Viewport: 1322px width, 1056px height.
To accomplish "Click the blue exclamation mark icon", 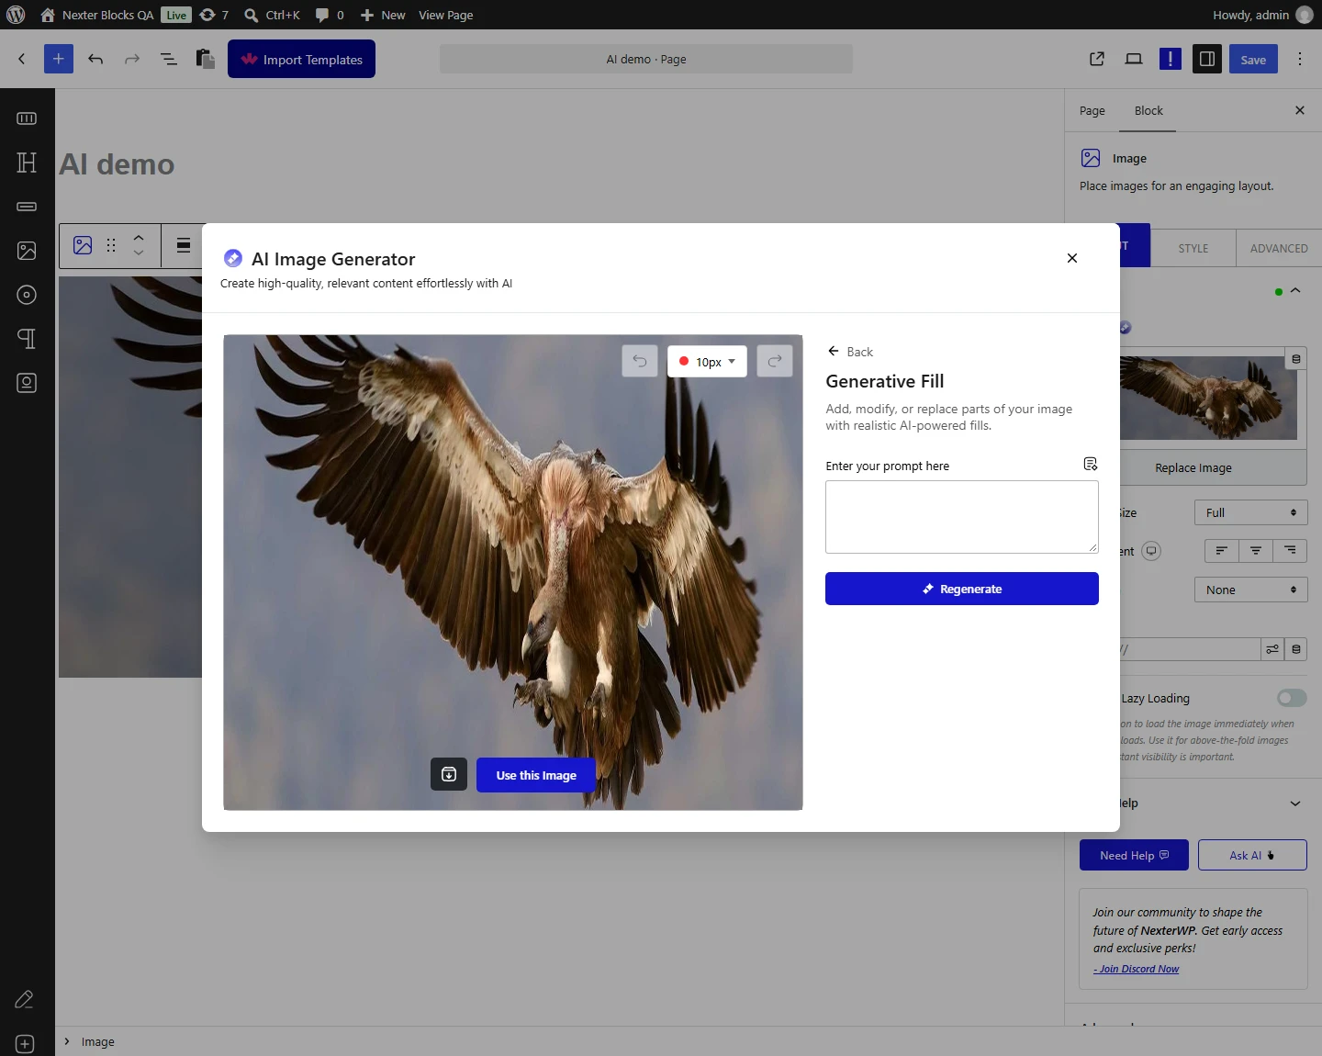I will click(1171, 59).
